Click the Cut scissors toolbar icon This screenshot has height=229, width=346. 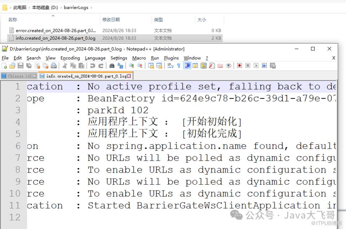tap(65, 66)
